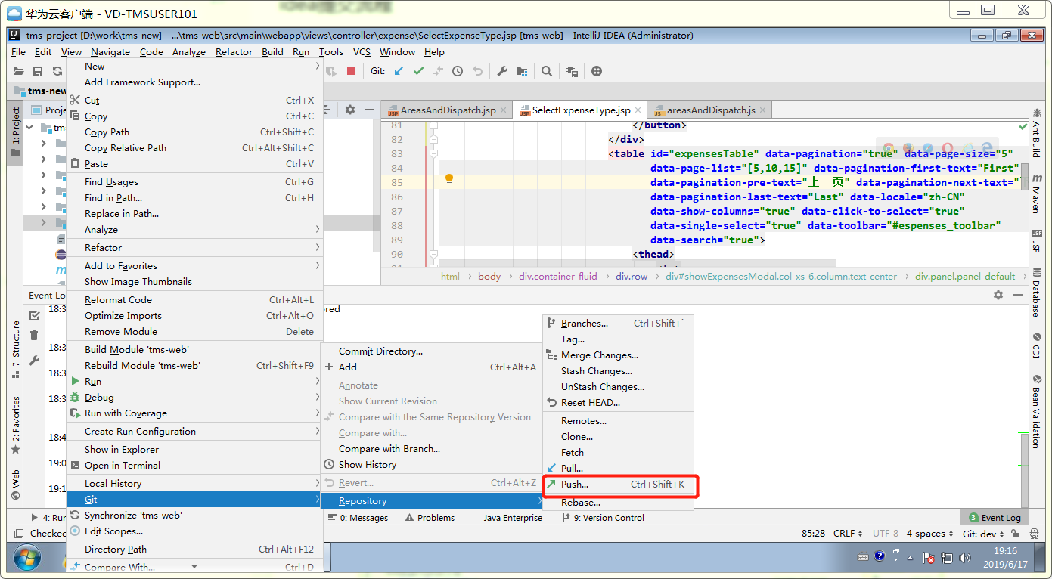Image resolution: width=1052 pixels, height=579 pixels.
Task: Click the volume speaker tray icon
Action: (x=965, y=558)
